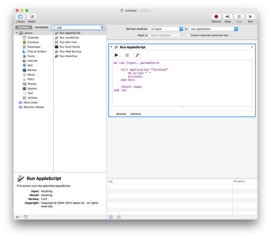Click inside the AppleScript code editor
Viewport: 271px width, 239px height.
(182, 83)
